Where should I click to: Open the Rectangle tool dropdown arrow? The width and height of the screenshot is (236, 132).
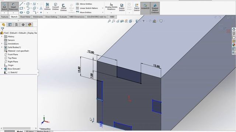(x=25, y=8)
